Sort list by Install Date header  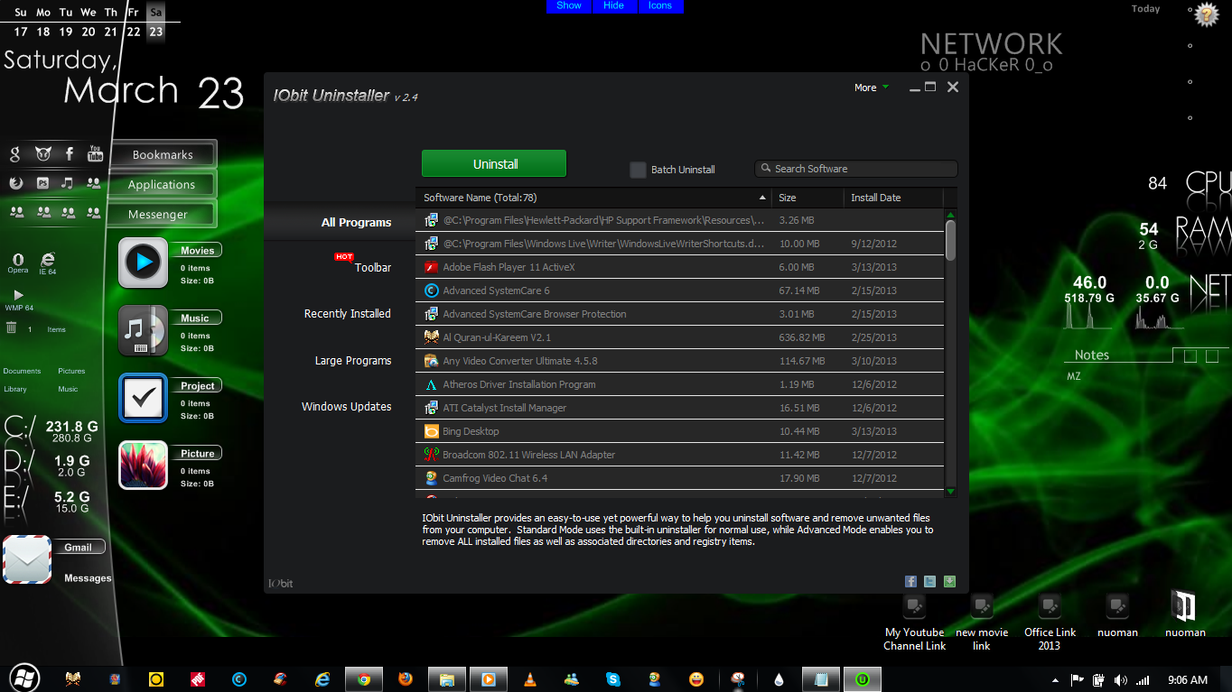(x=893, y=198)
